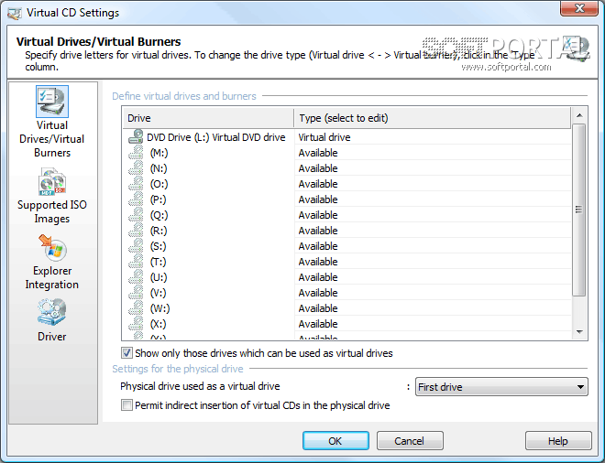The image size is (605, 463).
Task: Close the Virtual CD Settings window
Action: (x=579, y=8)
